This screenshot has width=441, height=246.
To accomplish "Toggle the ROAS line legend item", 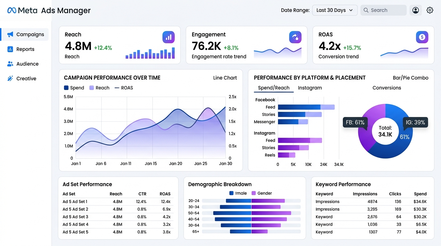I will (x=124, y=88).
